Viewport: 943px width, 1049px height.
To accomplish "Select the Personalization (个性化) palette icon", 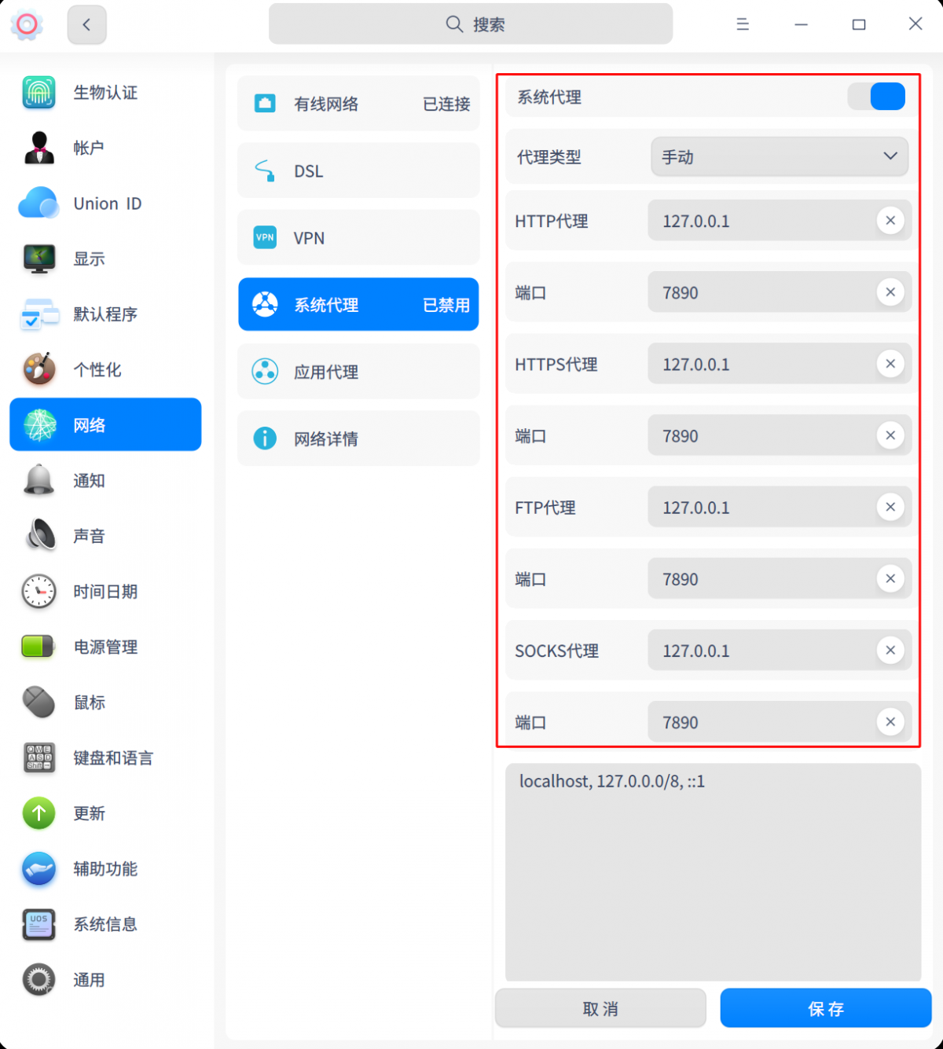I will pos(39,369).
